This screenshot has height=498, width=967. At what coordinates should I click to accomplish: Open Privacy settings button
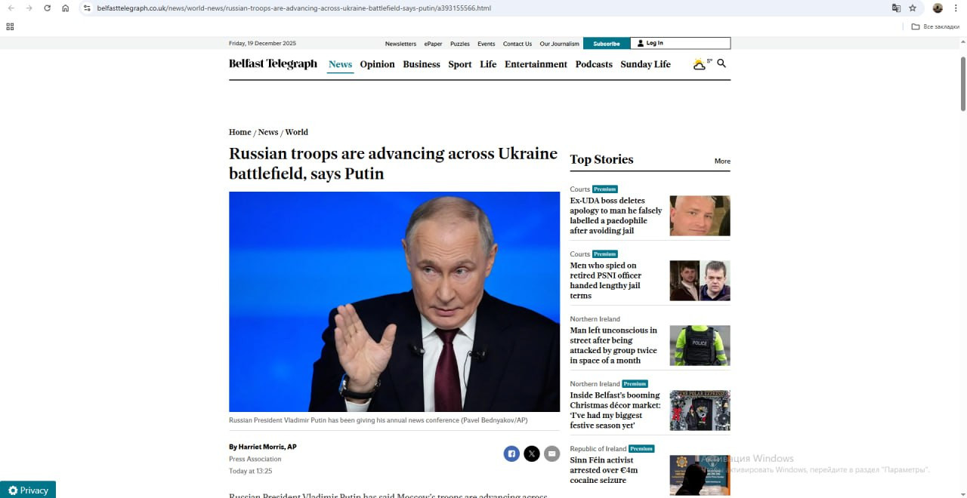[28, 490]
